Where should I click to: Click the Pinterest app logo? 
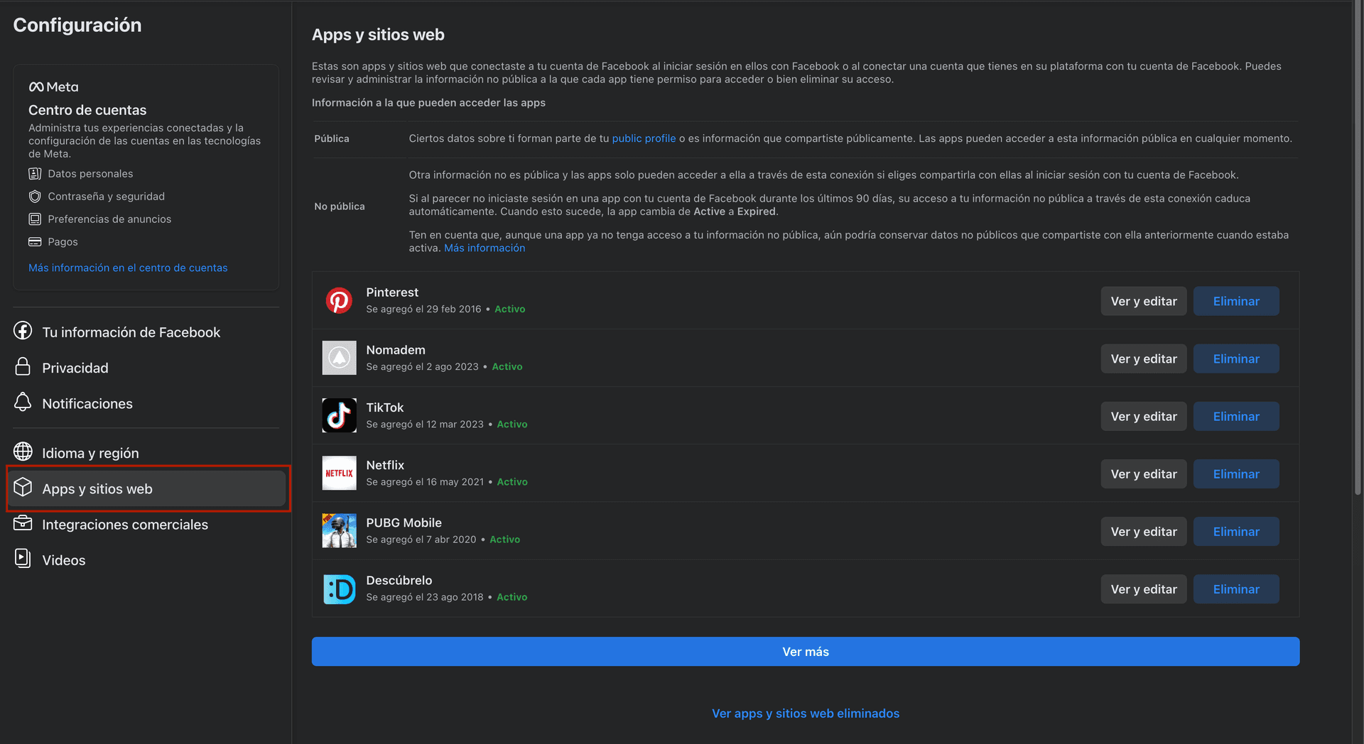339,300
